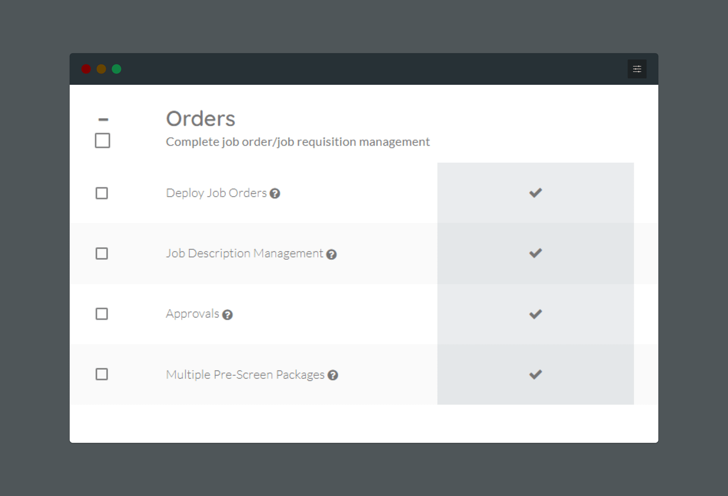Click 'Complete job order/job requisition management' text
The width and height of the screenshot is (728, 496).
coord(298,142)
